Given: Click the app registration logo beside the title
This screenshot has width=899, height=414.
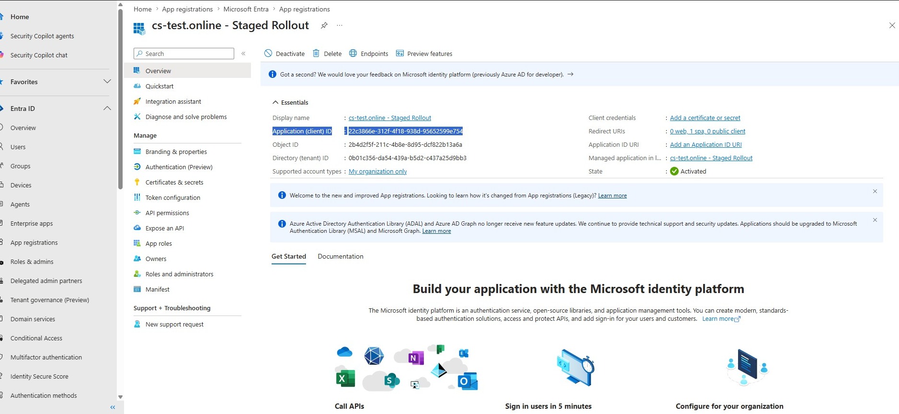Looking at the screenshot, I should click(x=139, y=29).
